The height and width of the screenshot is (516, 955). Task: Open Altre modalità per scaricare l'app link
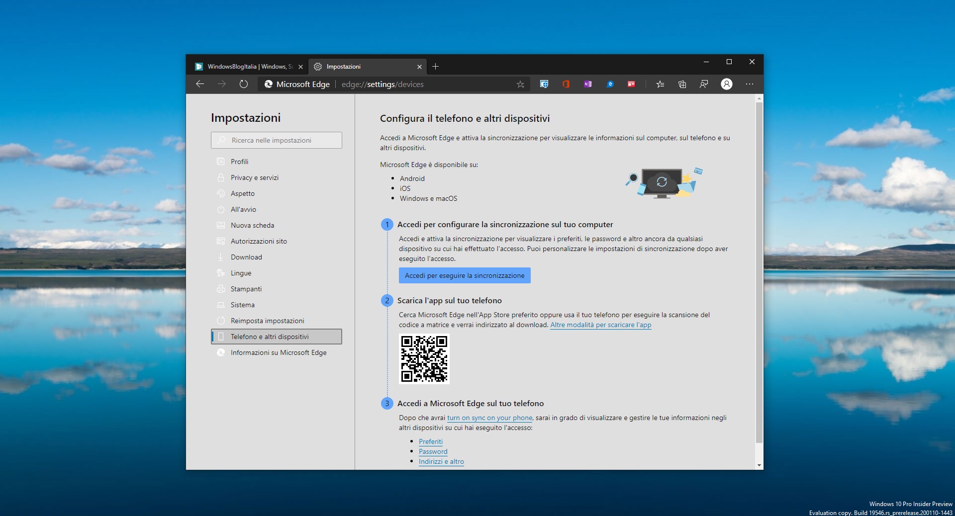tap(600, 325)
